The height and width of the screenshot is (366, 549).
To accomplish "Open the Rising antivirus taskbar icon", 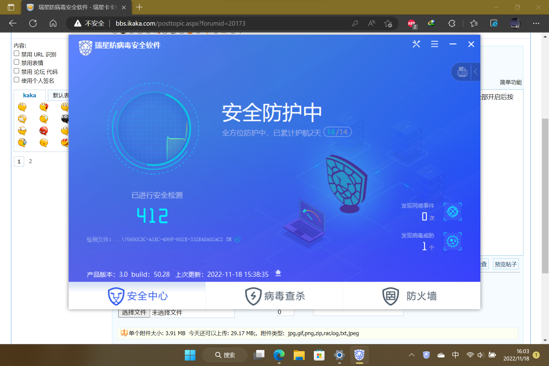I will coord(360,355).
